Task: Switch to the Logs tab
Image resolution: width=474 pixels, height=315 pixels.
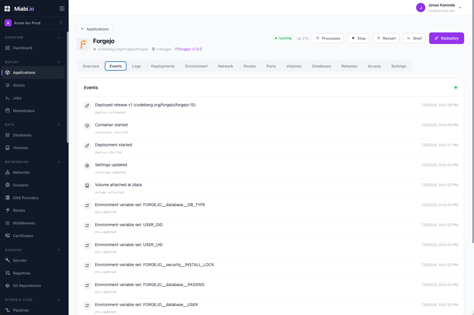Action: [136, 66]
